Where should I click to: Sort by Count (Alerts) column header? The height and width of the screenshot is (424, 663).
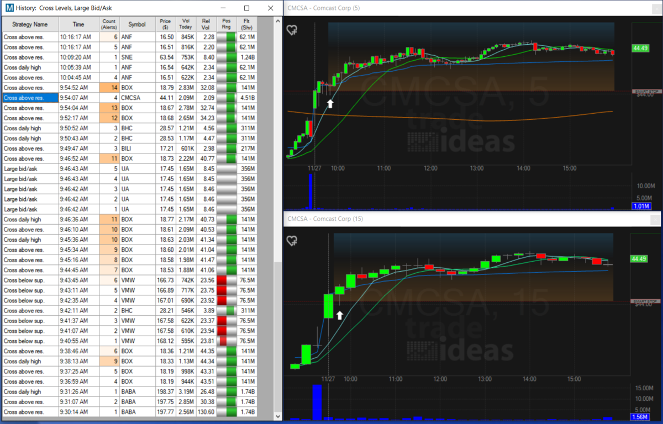109,24
